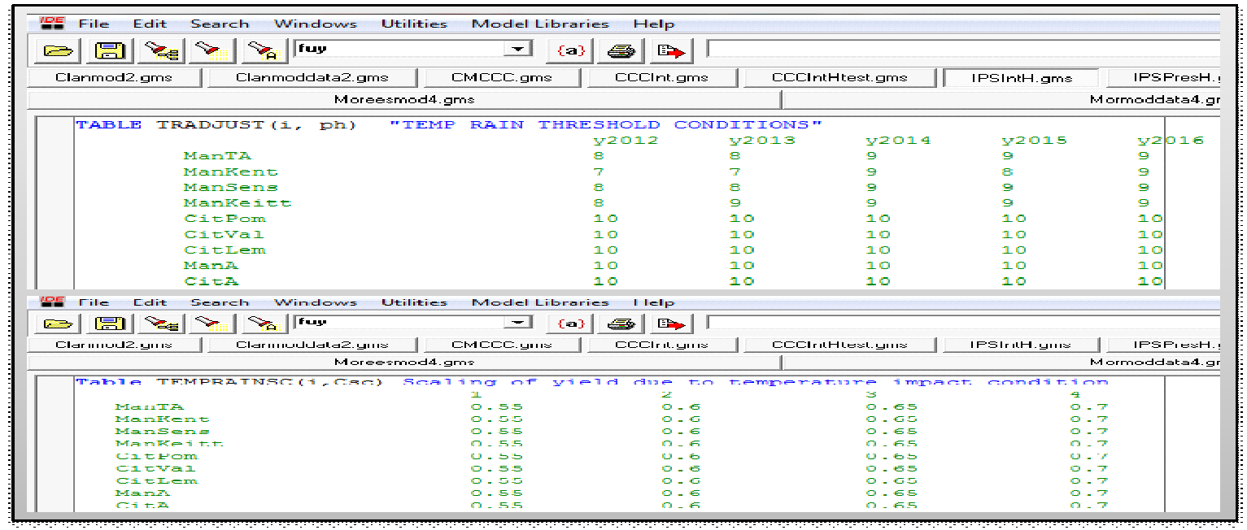Viewport: 1247px width, 530px height.
Task: Switch to CCCIntHtest.gms tab in the upper window
Action: (x=840, y=78)
